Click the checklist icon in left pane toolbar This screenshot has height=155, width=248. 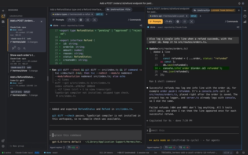pyautogui.click(x=88, y=20)
